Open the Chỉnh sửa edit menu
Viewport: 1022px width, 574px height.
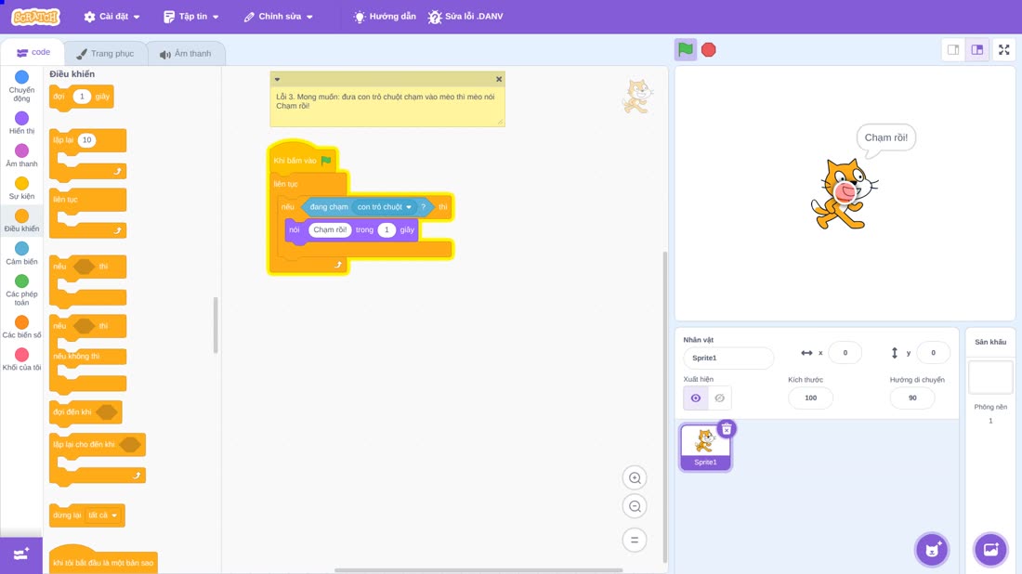279,17
